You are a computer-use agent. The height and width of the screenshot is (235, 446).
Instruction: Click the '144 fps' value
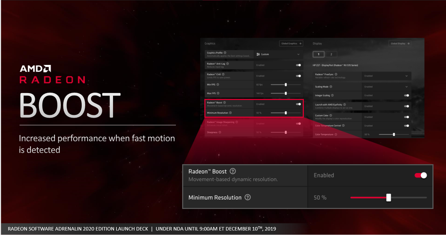click(260, 93)
